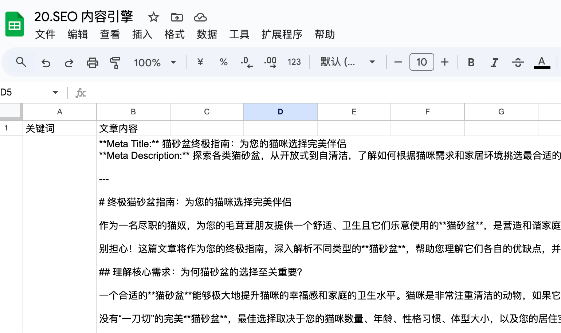
Task: Open the 默认 font dropdown
Action: click(x=348, y=62)
